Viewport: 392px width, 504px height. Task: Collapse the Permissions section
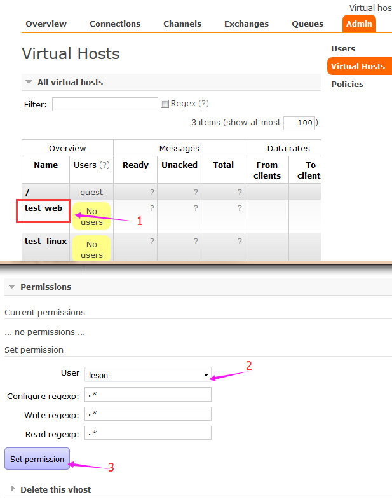pos(46,287)
